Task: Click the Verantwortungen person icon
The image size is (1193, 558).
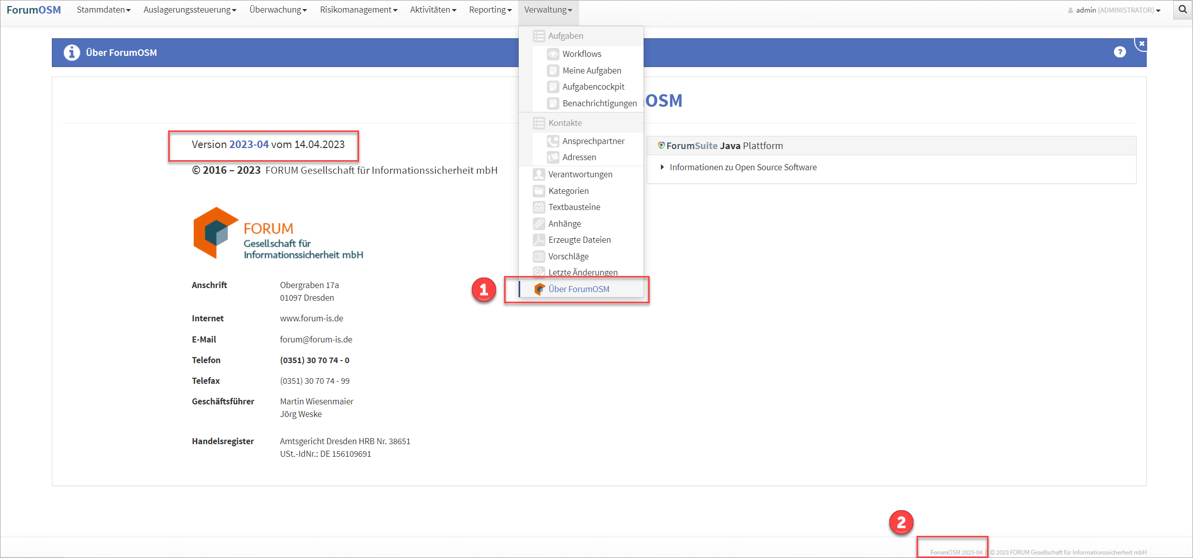Action: [539, 174]
